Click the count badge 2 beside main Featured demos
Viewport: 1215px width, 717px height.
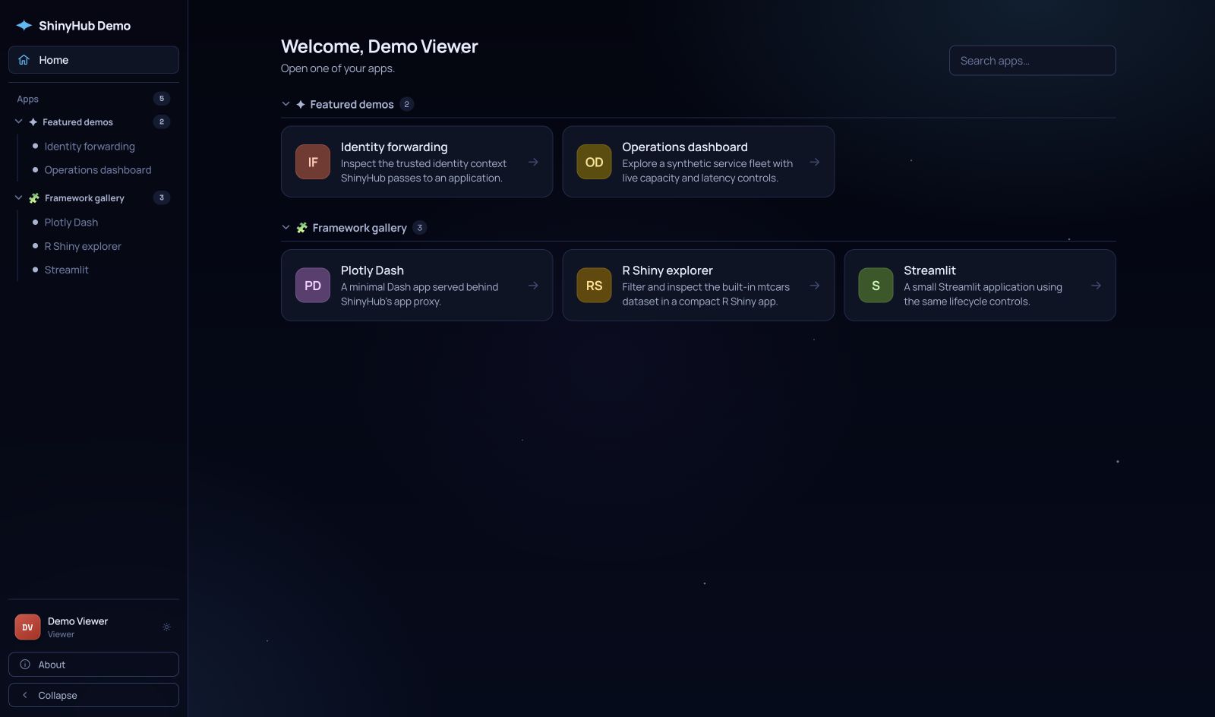click(406, 104)
